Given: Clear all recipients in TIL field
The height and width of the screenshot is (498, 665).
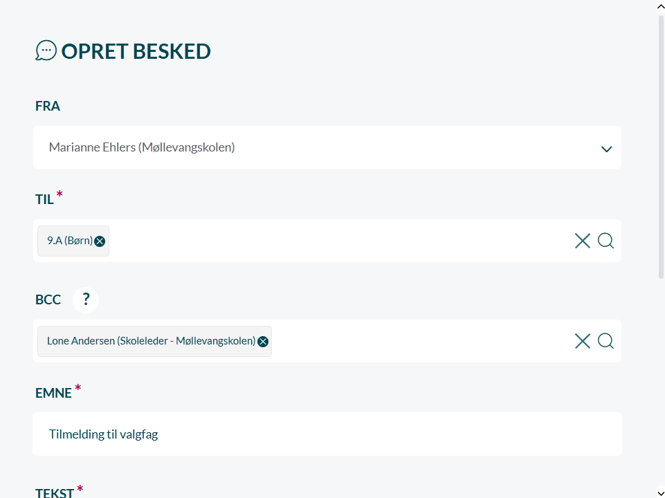Looking at the screenshot, I should coord(582,241).
